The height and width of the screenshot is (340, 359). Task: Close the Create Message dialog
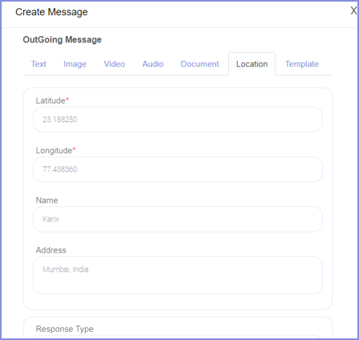coord(353,11)
